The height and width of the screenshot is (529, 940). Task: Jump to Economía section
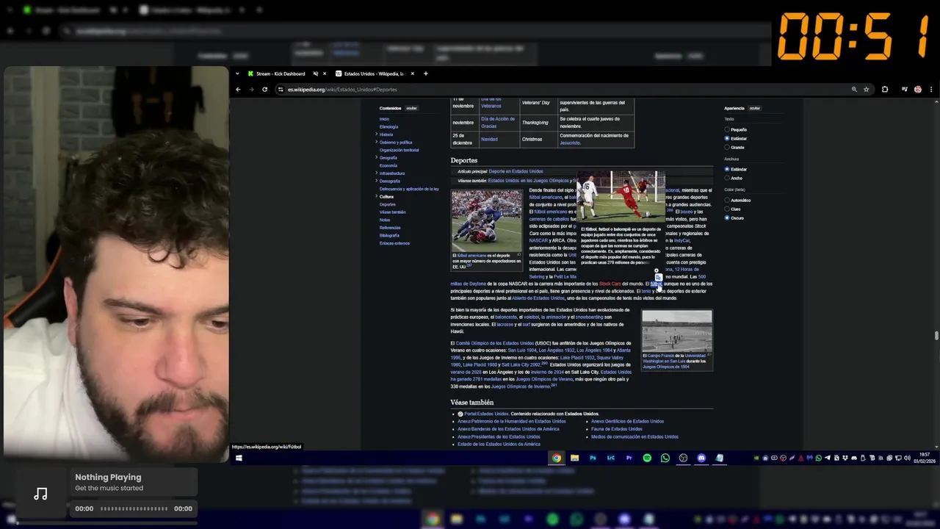[388, 165]
